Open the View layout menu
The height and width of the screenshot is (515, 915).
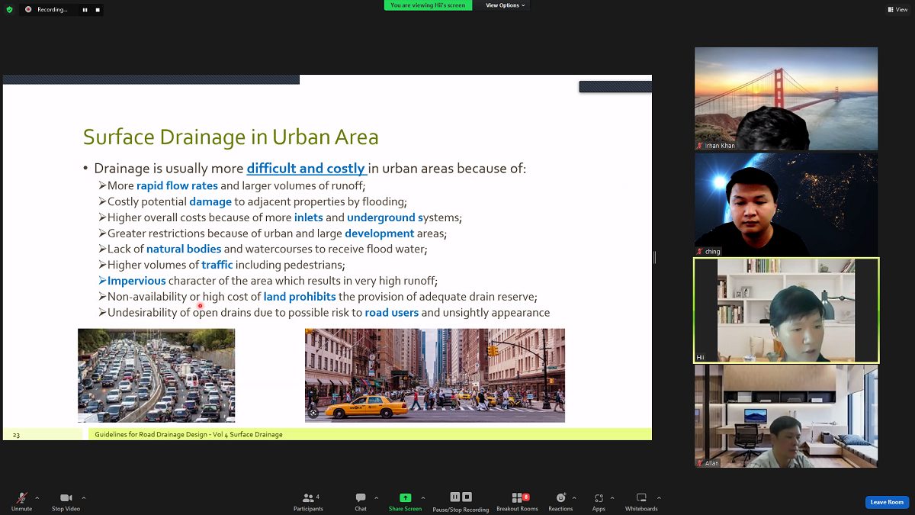[x=897, y=9]
